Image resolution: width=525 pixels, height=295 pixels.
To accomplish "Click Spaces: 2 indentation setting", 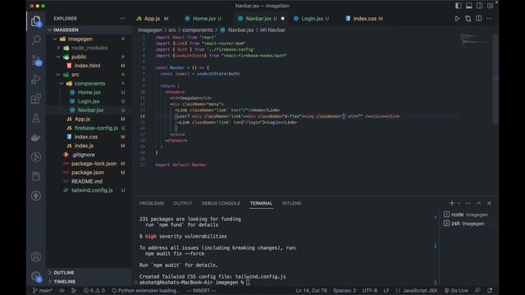I will pos(345,290).
